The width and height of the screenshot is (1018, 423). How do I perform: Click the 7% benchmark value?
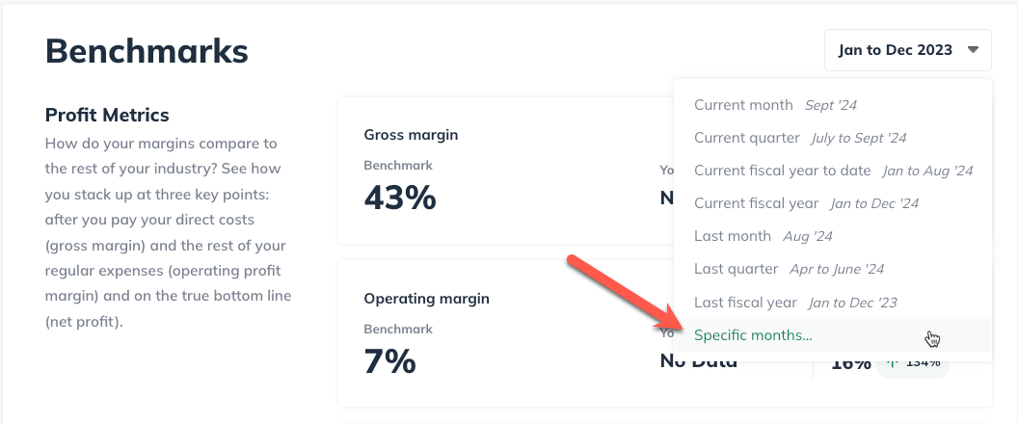[x=389, y=361]
